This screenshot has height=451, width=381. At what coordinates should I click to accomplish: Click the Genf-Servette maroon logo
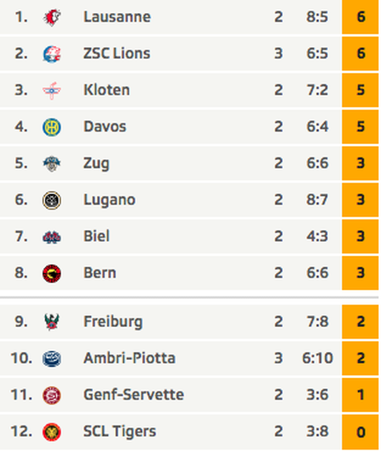52,395
